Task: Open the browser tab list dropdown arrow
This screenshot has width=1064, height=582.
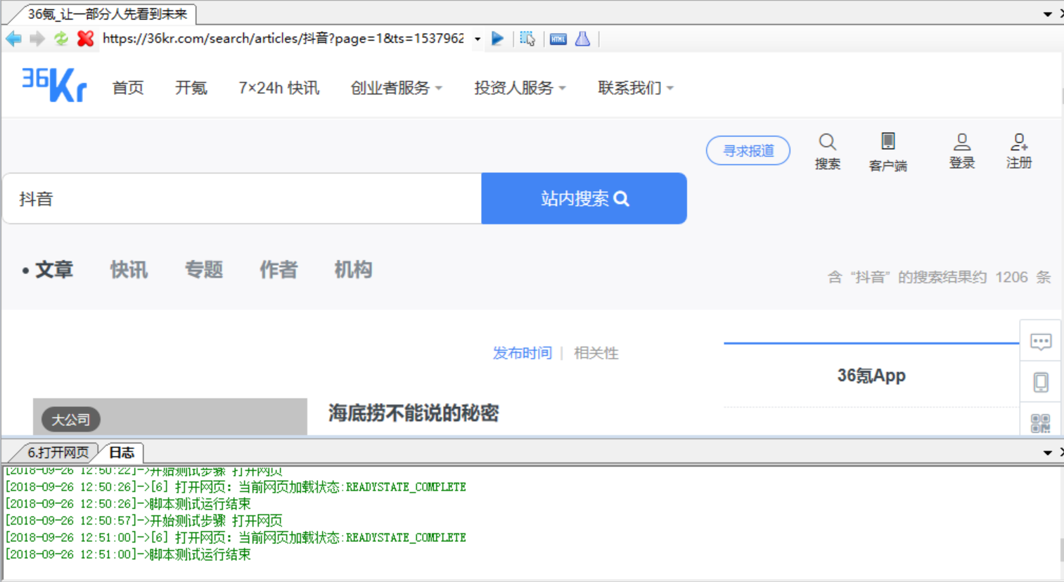Action: (1047, 14)
